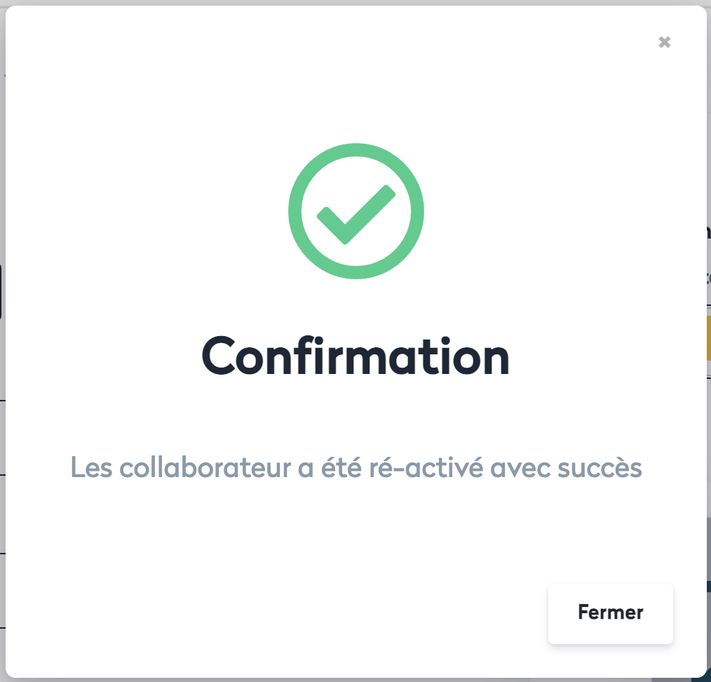Close the dialog with the X icon
This screenshot has width=711, height=682.
665,42
